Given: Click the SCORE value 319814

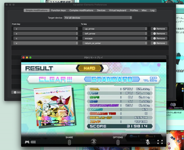Looking at the screenshot, I should tap(137, 126).
